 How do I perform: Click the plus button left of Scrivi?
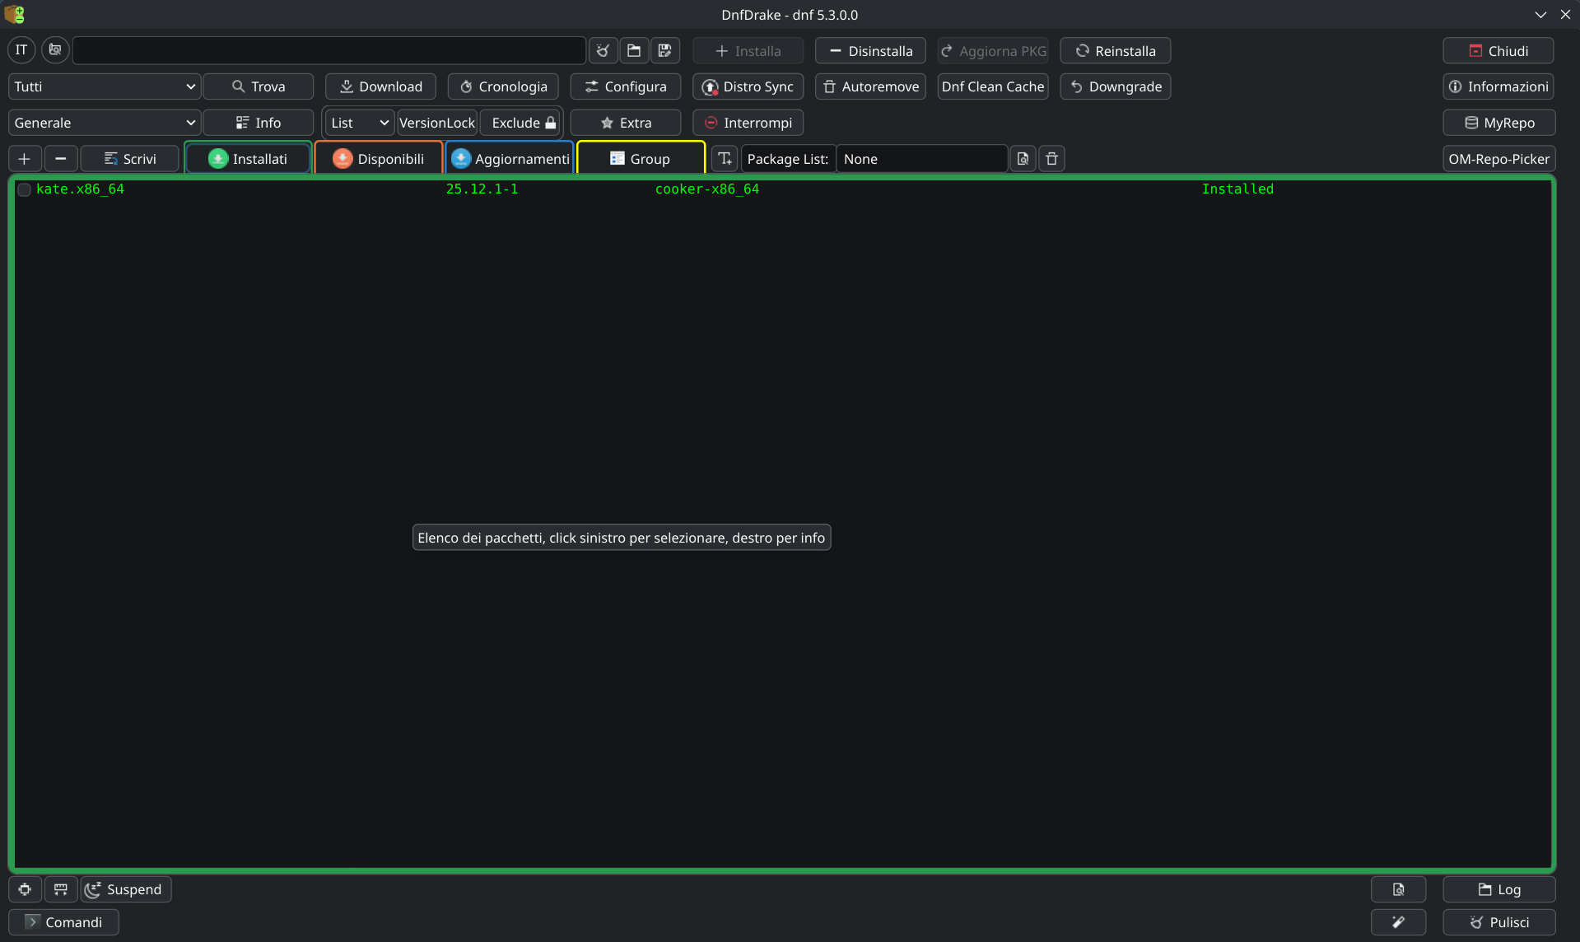coord(25,159)
